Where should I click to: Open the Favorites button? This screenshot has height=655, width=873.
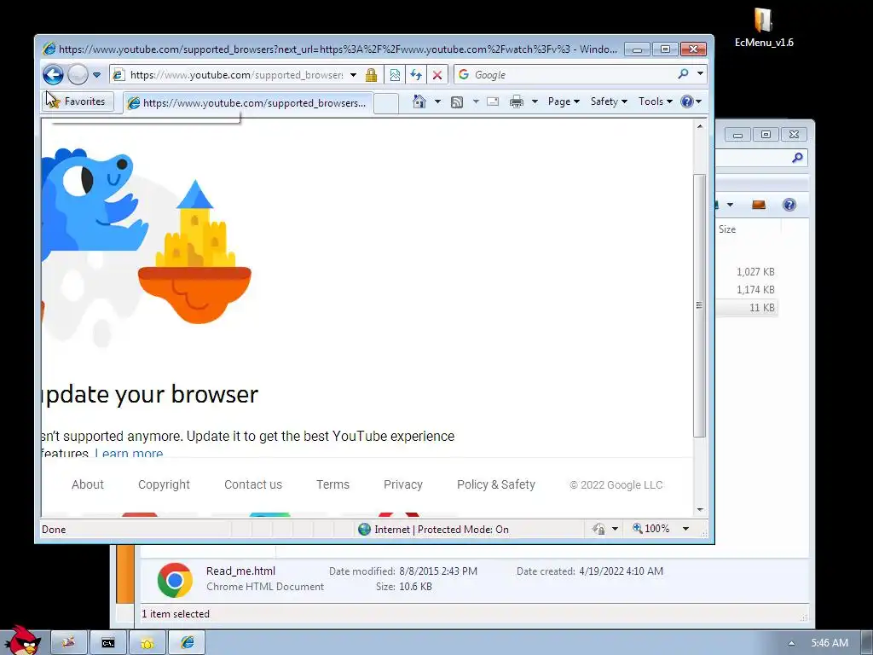[x=77, y=101]
